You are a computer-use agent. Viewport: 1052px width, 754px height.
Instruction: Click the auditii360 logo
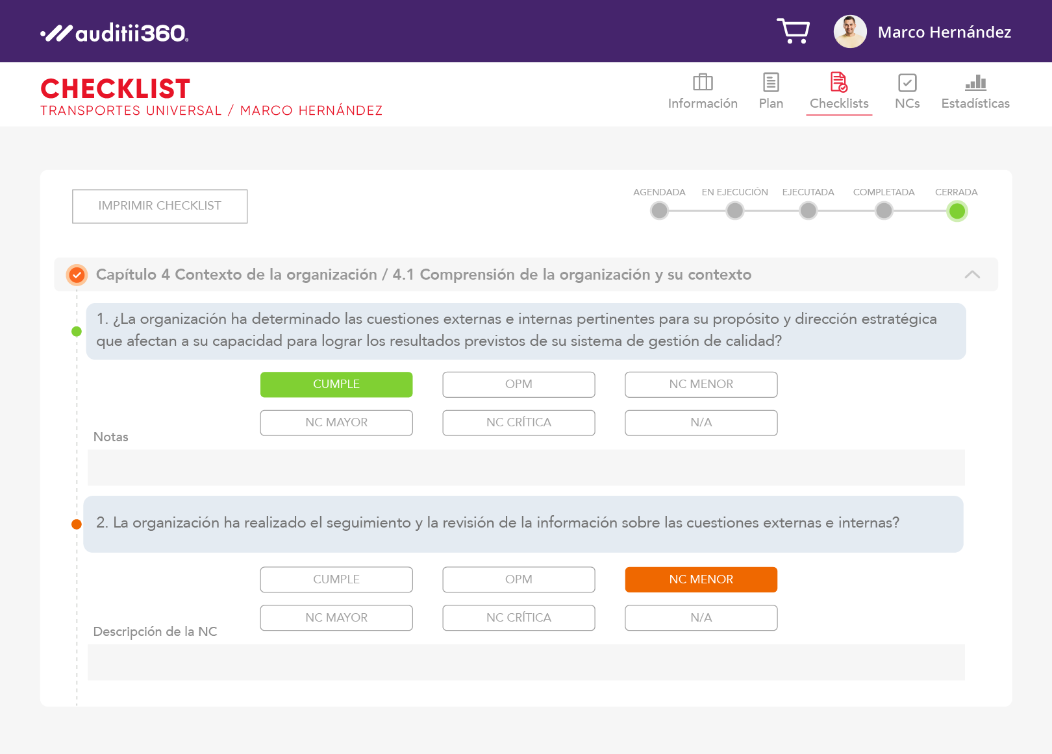pyautogui.click(x=114, y=33)
